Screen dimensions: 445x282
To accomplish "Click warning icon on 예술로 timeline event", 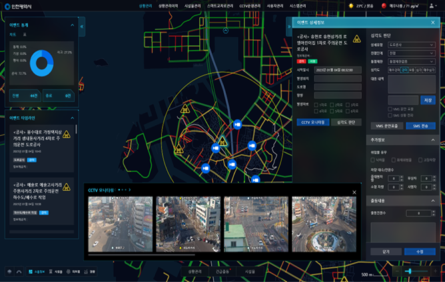I will [67, 187].
